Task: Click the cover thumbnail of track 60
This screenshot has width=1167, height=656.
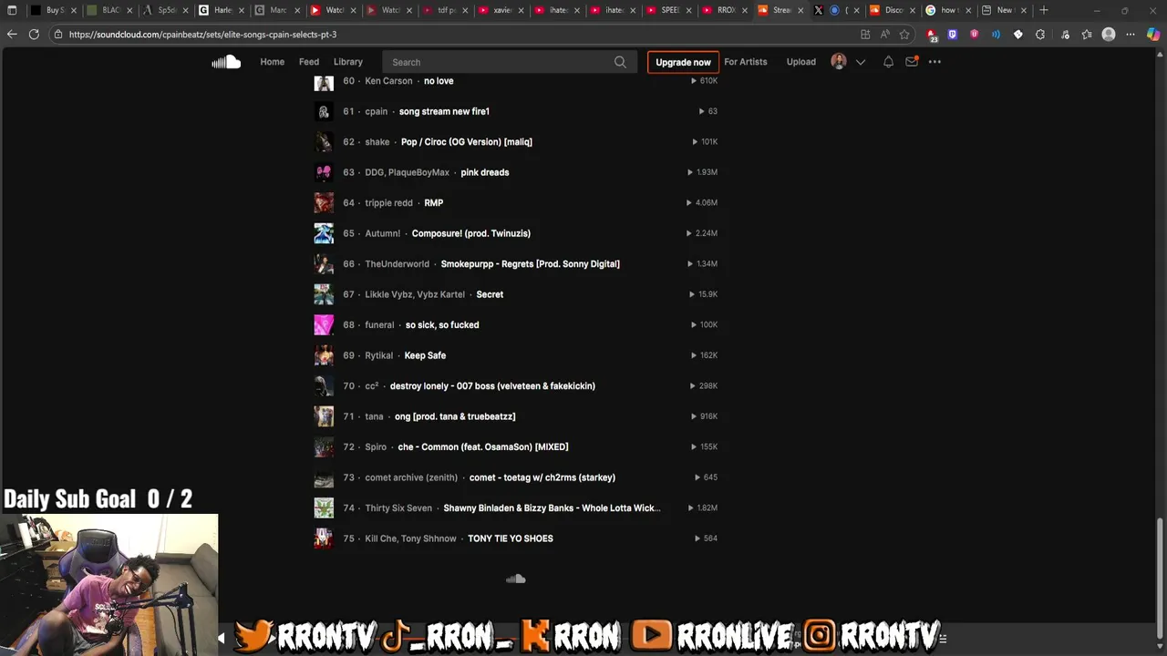Action: (324, 81)
